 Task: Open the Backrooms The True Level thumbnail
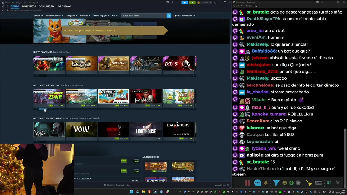178,129
